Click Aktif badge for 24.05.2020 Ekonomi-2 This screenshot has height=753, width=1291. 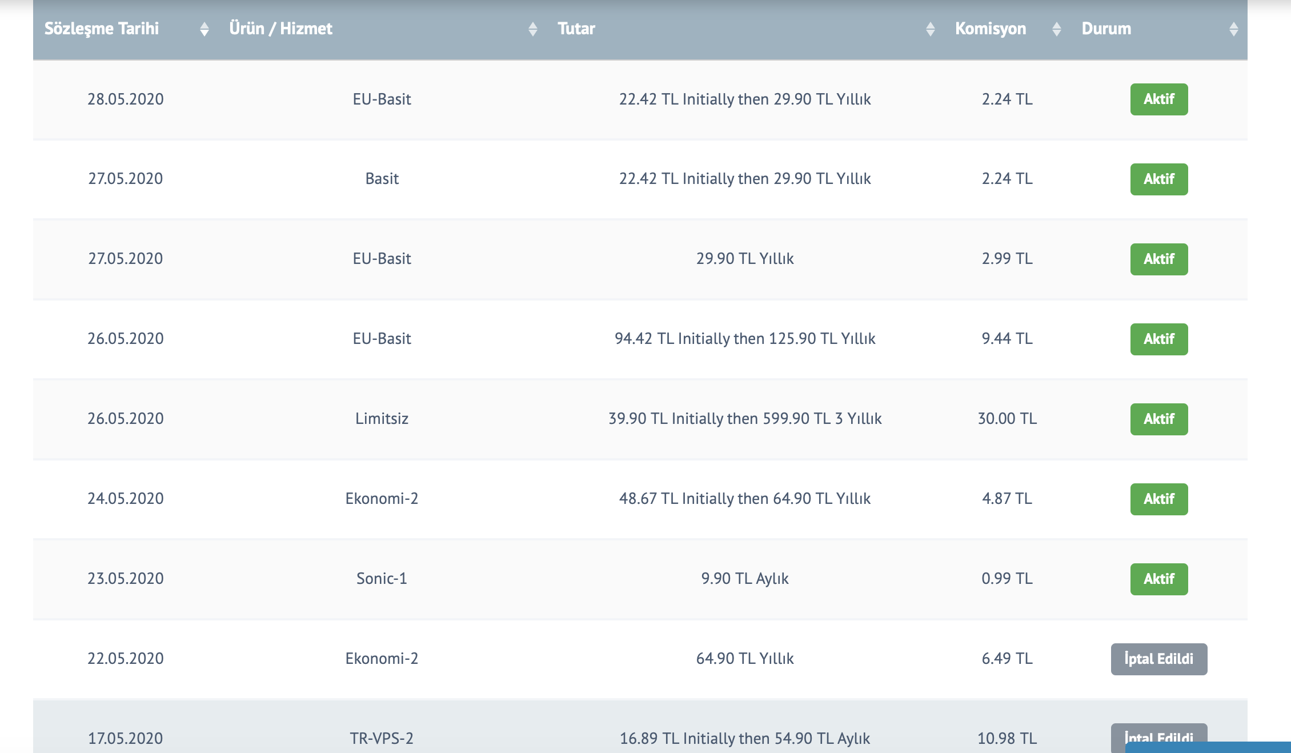coord(1159,499)
